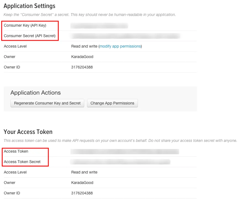Click Owner ID 3176204388 under Application Settings
The height and width of the screenshot is (201, 242).
82,67
